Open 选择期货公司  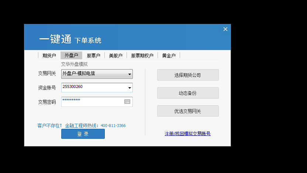pyautogui.click(x=188, y=75)
